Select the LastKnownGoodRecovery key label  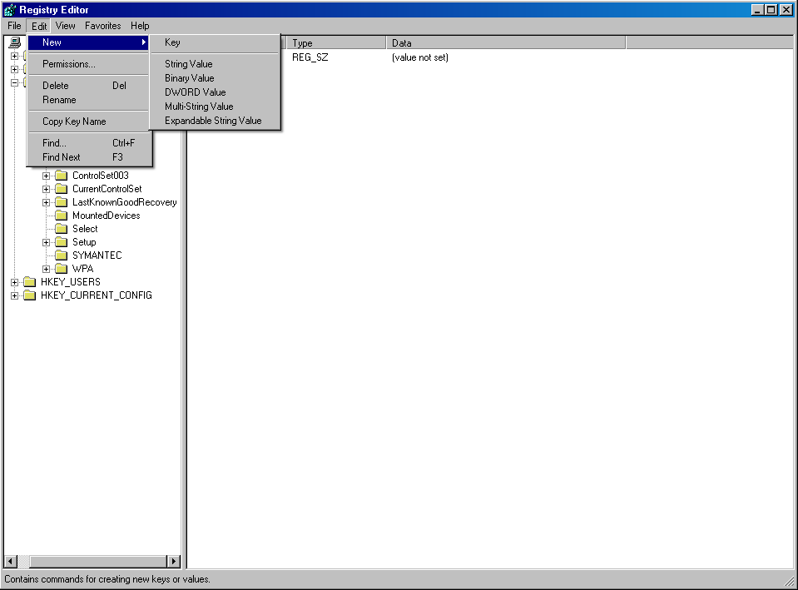point(124,202)
